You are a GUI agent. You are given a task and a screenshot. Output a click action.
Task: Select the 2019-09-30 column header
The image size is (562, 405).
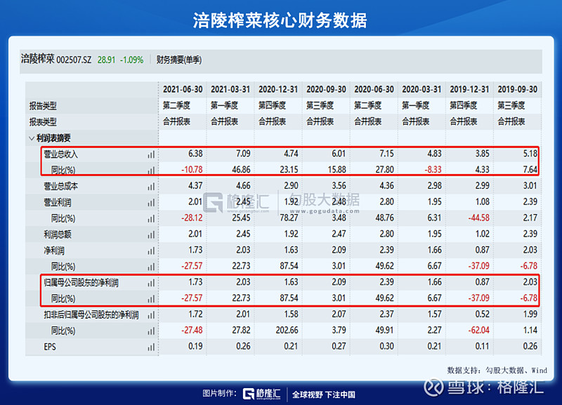tap(518, 90)
